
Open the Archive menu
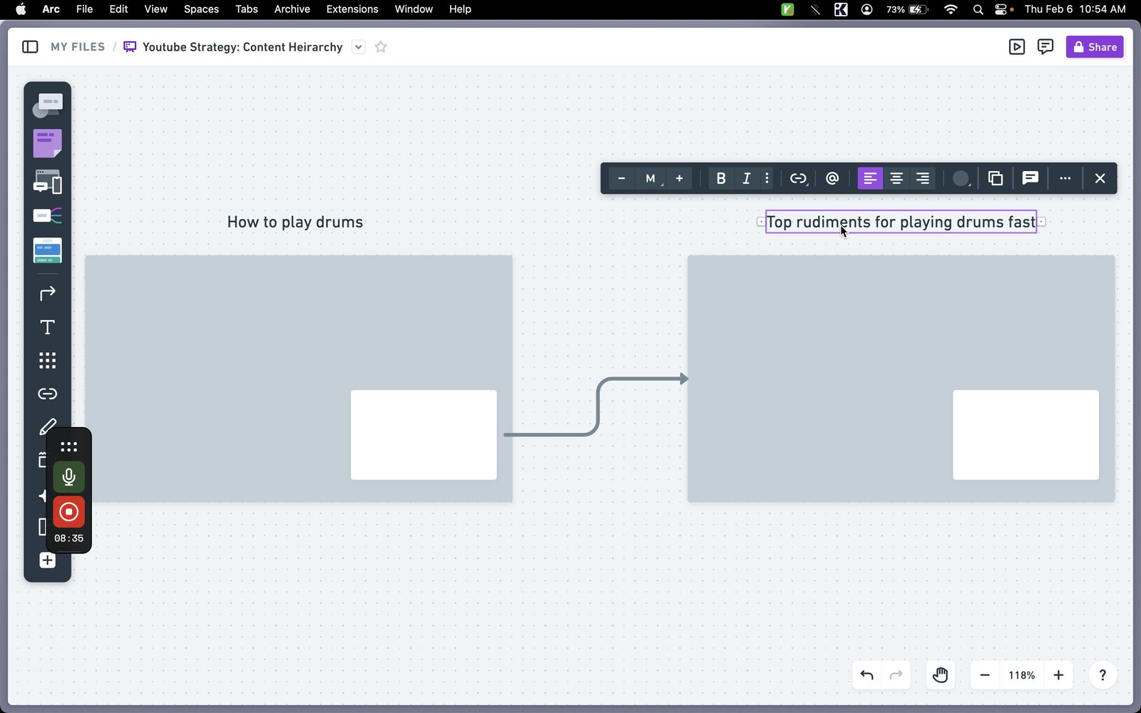coord(292,9)
